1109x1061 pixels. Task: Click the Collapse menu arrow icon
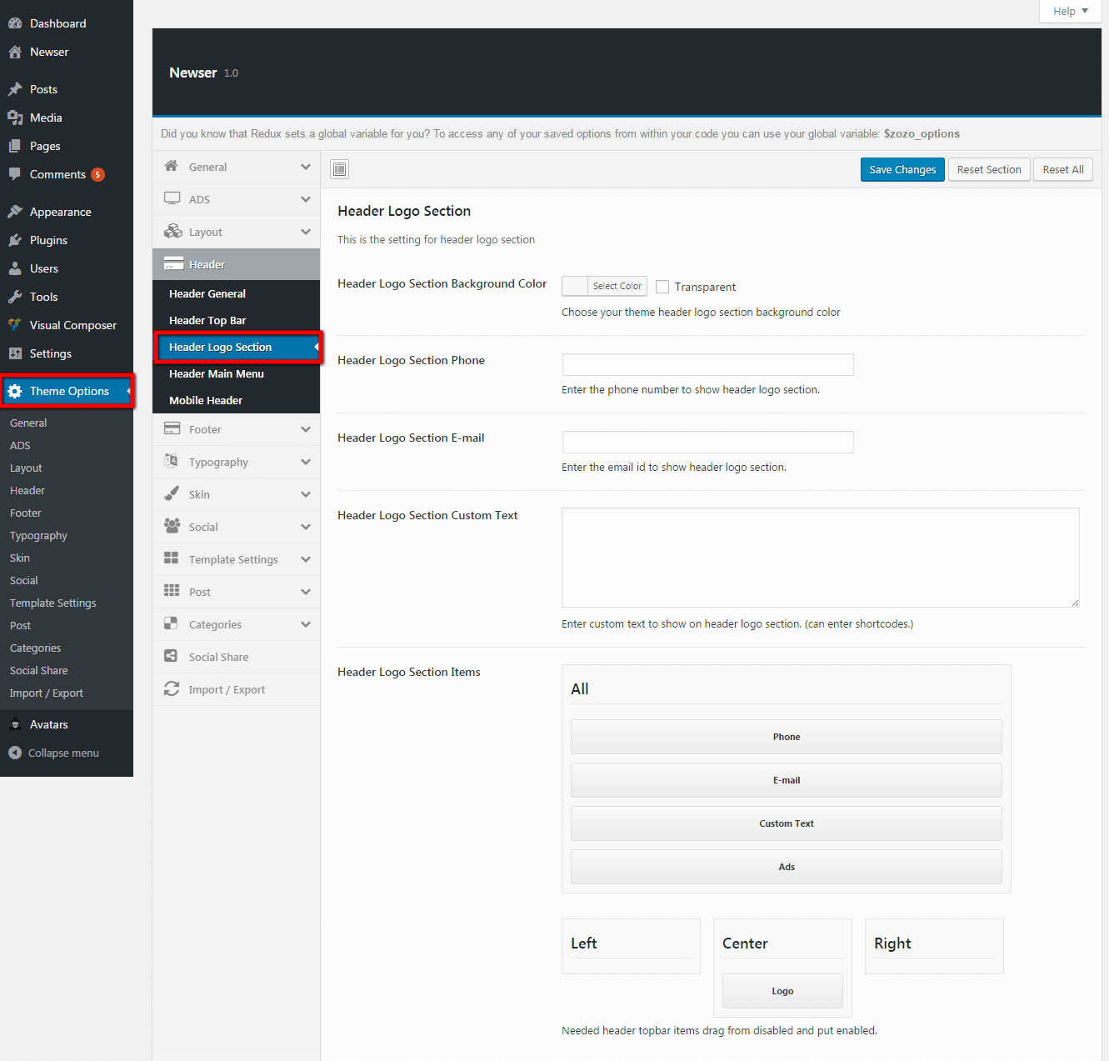(15, 753)
